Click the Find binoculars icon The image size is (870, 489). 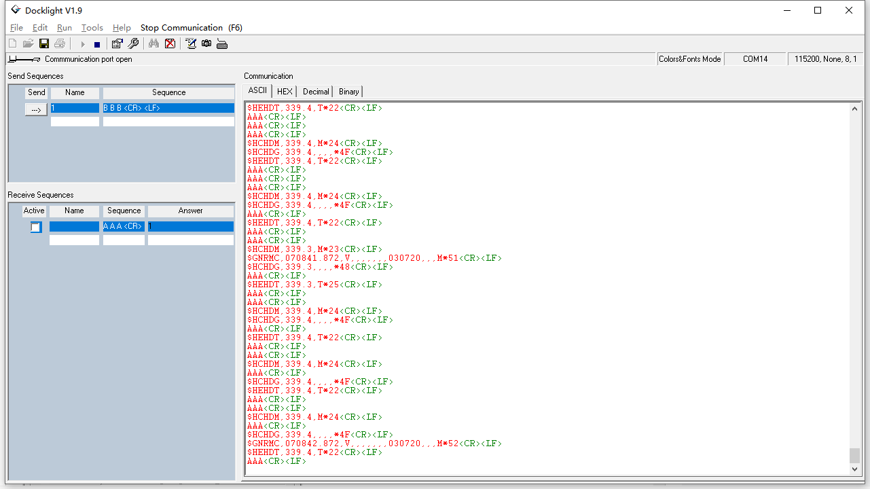pos(154,44)
